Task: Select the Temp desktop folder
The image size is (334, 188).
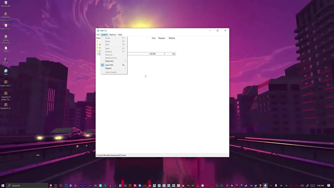Action: pyautogui.click(x=6, y=61)
